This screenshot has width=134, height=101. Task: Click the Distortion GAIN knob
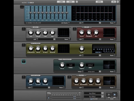[x=31, y=81]
